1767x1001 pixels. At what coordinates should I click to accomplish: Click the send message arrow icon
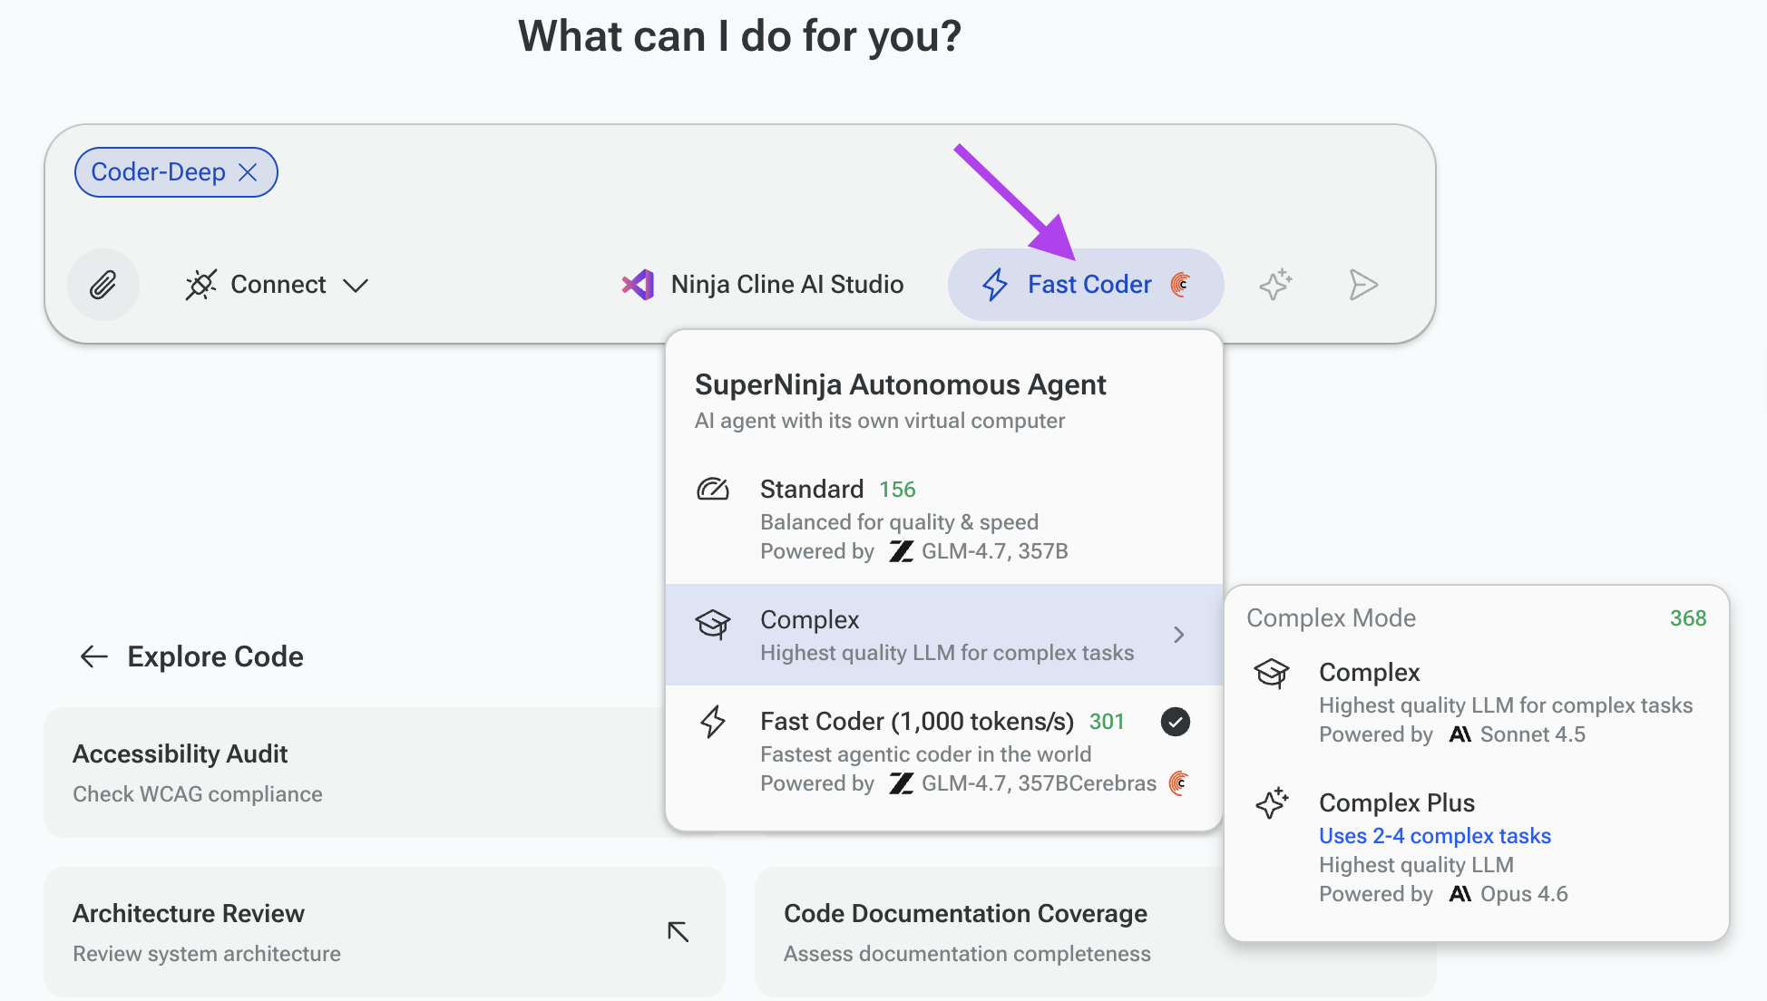tap(1362, 285)
